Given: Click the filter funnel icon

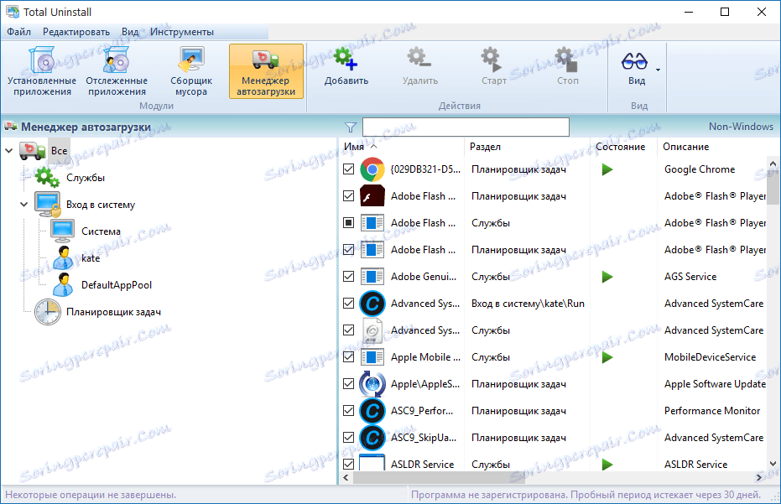Looking at the screenshot, I should click(351, 127).
